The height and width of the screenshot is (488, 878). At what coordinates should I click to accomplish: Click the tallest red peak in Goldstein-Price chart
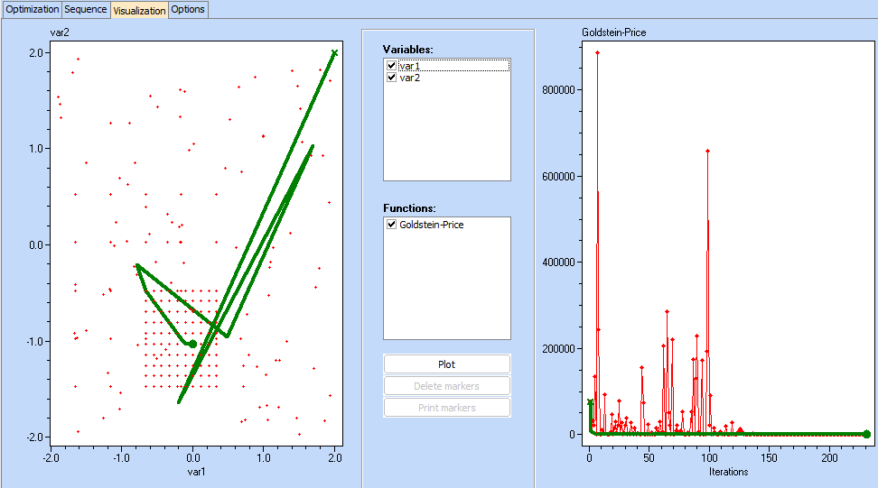pos(597,52)
